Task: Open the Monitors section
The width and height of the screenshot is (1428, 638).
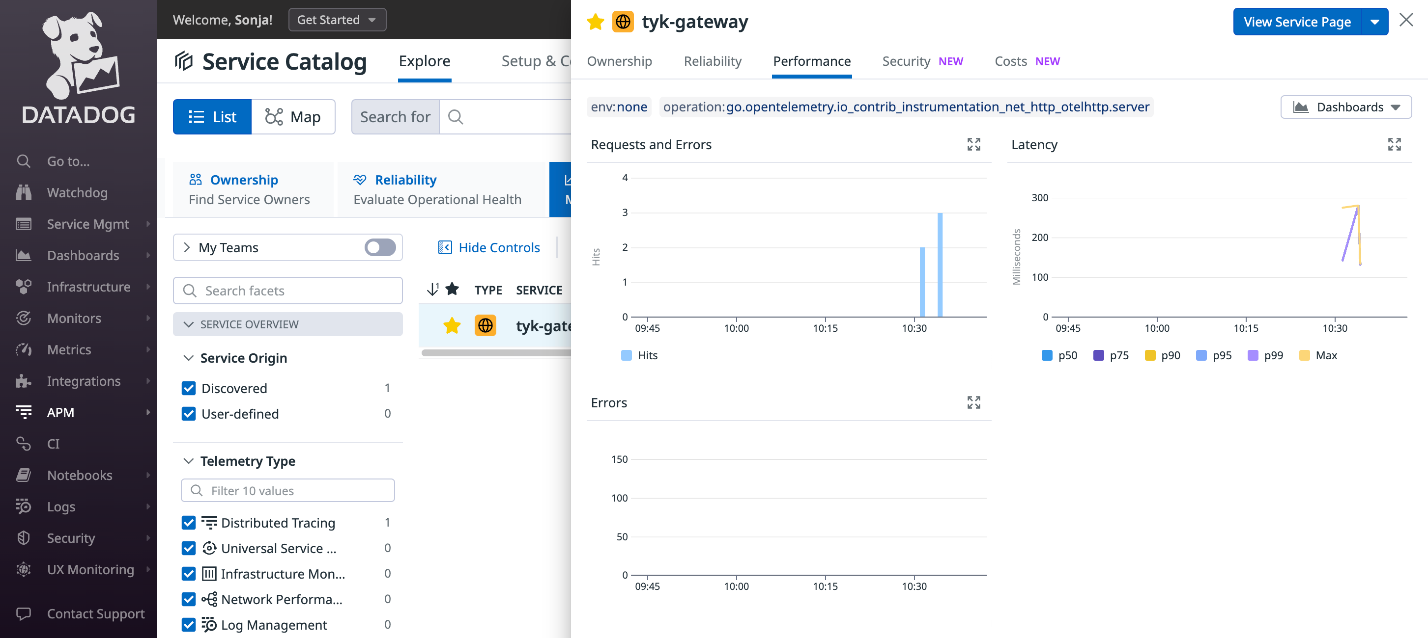Action: point(73,318)
